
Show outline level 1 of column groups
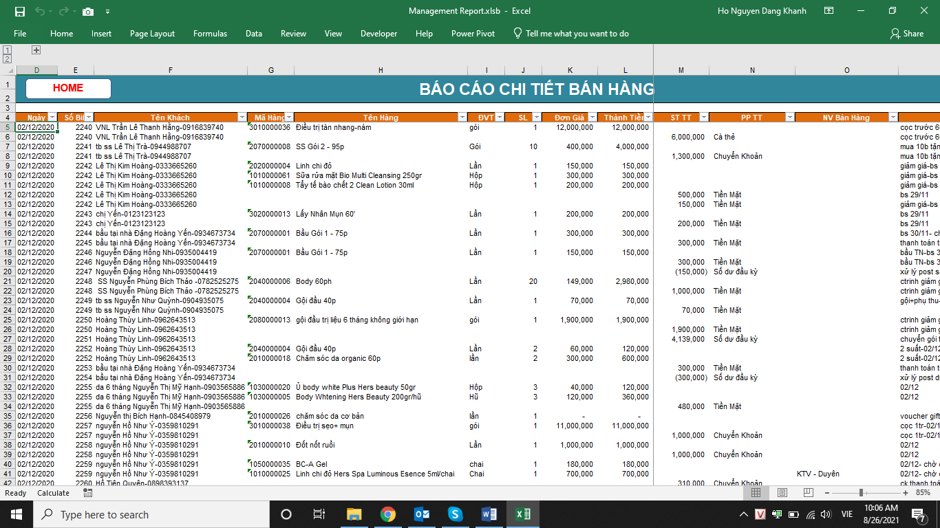[7, 49]
